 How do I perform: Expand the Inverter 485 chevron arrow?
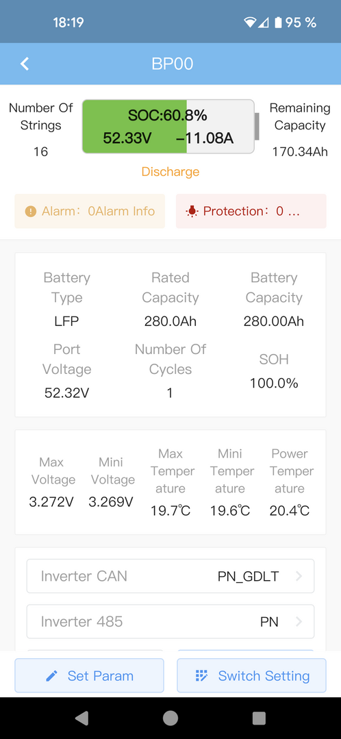point(299,622)
